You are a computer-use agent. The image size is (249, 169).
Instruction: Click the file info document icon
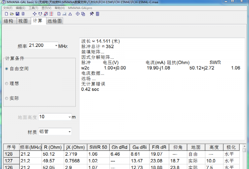(23, 14)
